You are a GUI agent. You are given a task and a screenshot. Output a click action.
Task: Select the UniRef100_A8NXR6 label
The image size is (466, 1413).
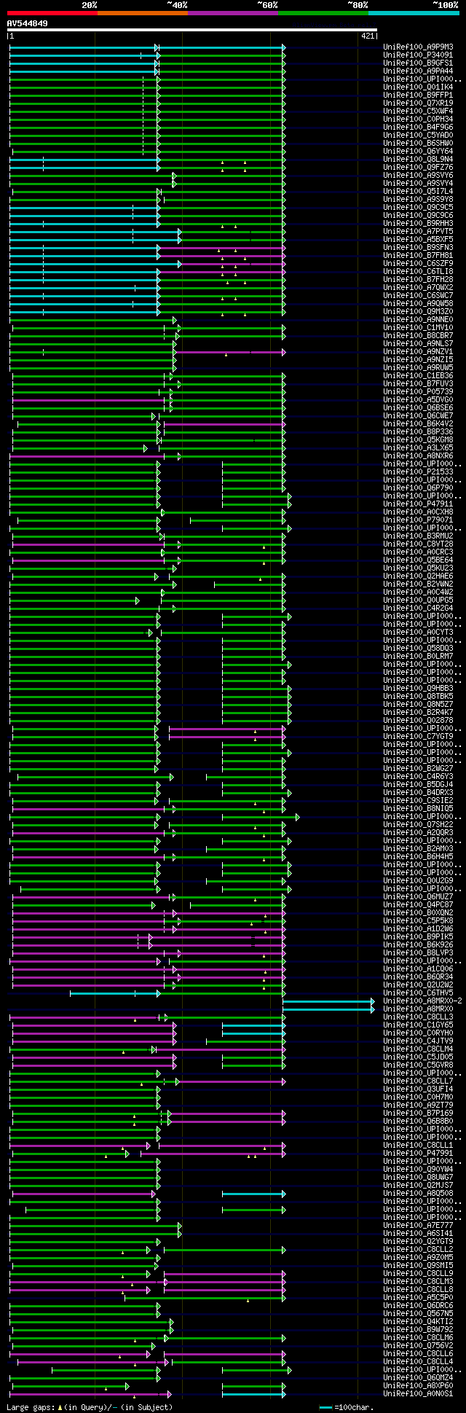pyautogui.click(x=418, y=456)
